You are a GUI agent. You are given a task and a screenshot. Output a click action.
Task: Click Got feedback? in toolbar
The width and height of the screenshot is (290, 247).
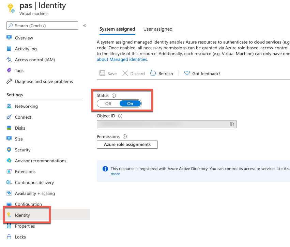coord(202,73)
